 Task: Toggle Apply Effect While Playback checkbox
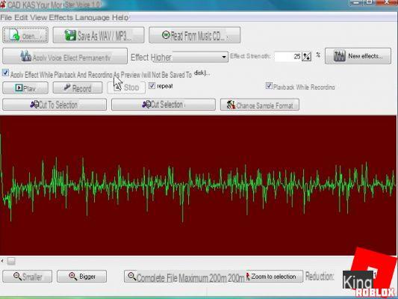pyautogui.click(x=5, y=73)
